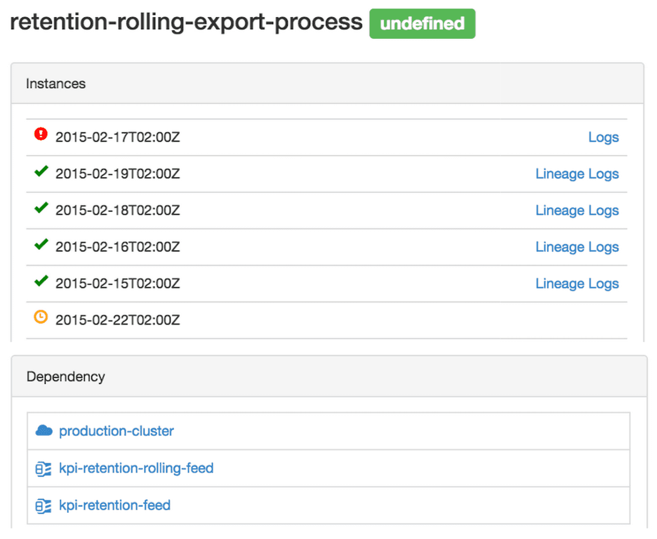
Task: Click the green checkmark for 2015-02-18 instance
Action: click(41, 208)
